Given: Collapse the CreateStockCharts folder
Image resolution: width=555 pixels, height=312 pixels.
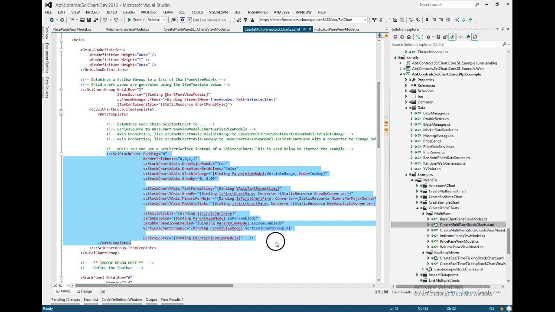Looking at the screenshot, I should point(418,208).
